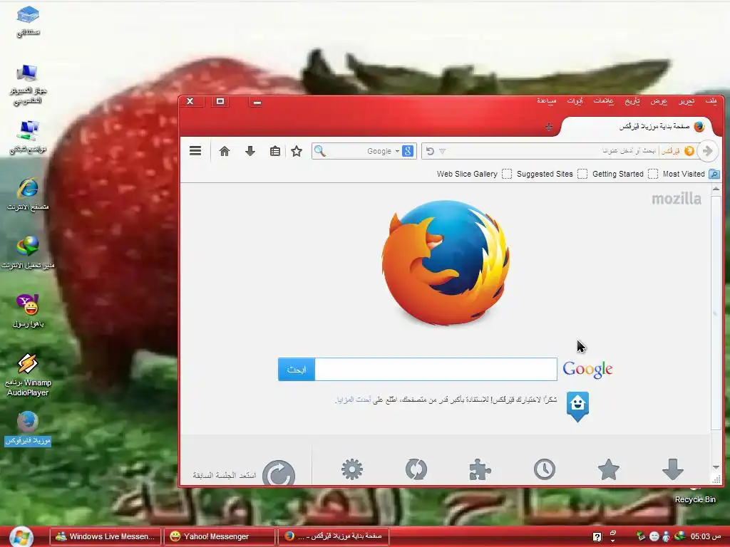The height and width of the screenshot is (547, 730).
Task: Click the features link in thank-you text
Action: click(x=354, y=400)
